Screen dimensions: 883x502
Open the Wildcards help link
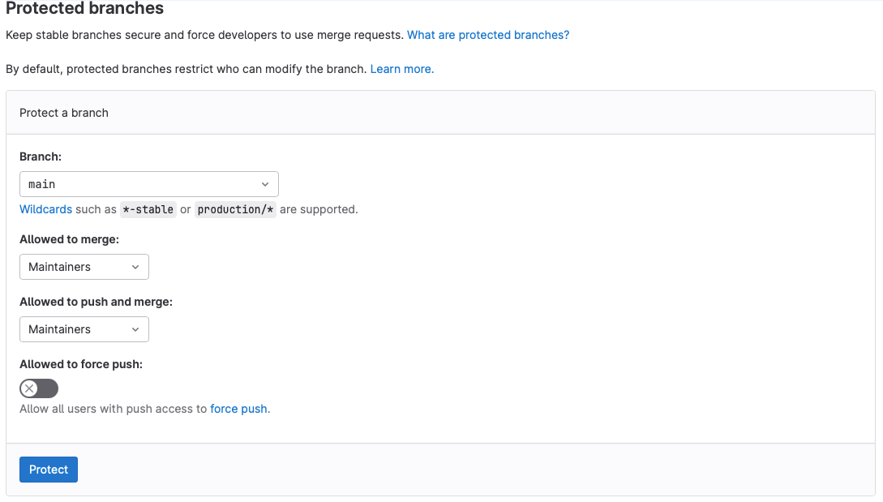tap(45, 209)
